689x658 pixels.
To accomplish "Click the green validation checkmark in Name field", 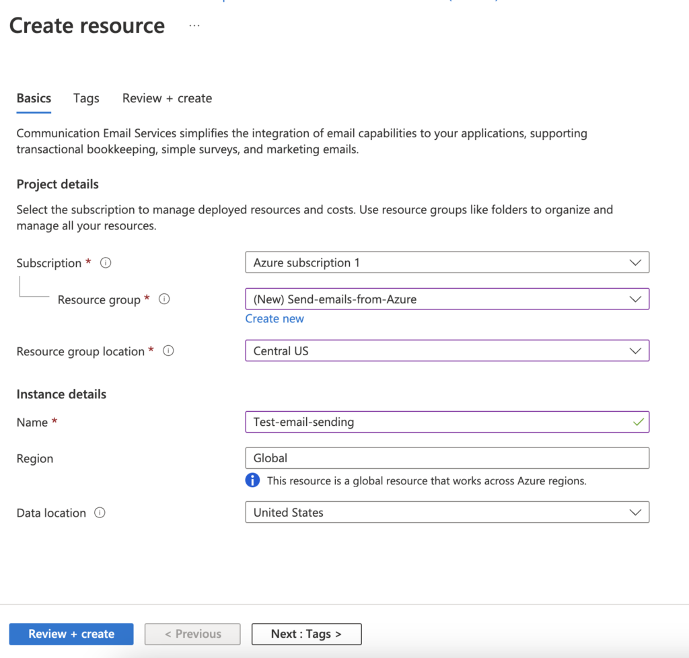I will [x=638, y=422].
